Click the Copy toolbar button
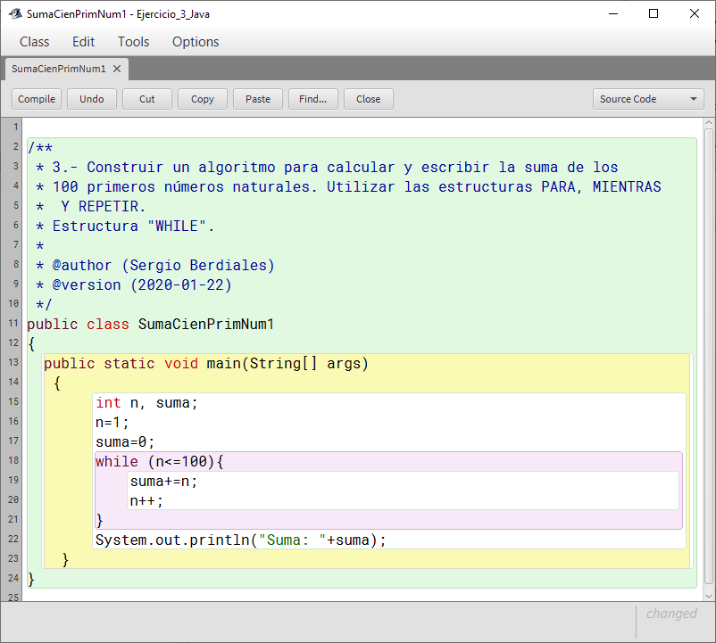Image resolution: width=716 pixels, height=643 pixels. [203, 99]
